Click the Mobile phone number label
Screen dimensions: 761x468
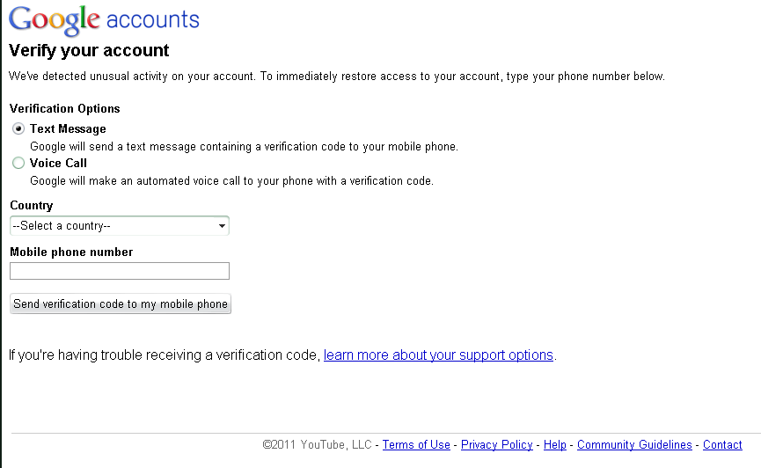71,252
